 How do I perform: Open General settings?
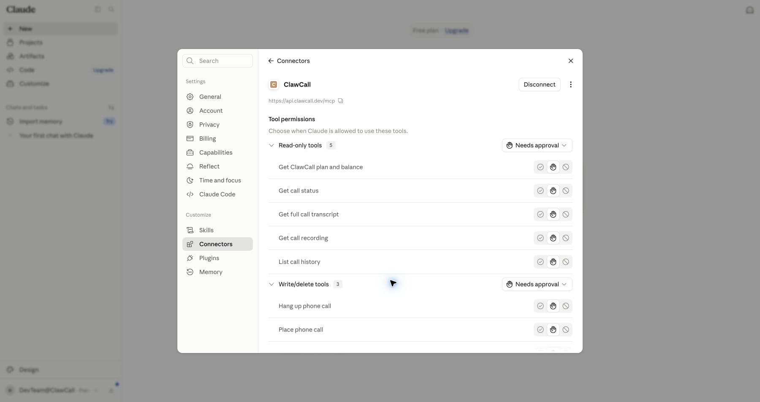click(217, 97)
